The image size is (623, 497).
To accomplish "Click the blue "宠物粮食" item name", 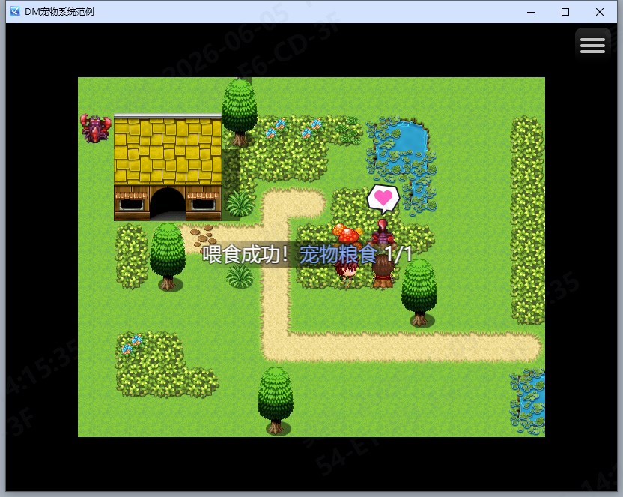I will tap(338, 254).
